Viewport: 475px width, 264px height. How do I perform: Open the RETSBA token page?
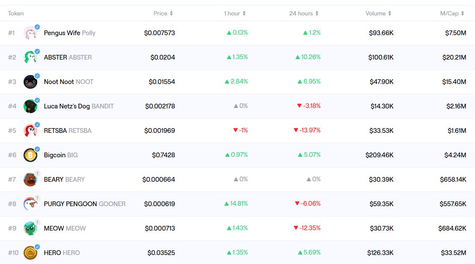coord(68,131)
